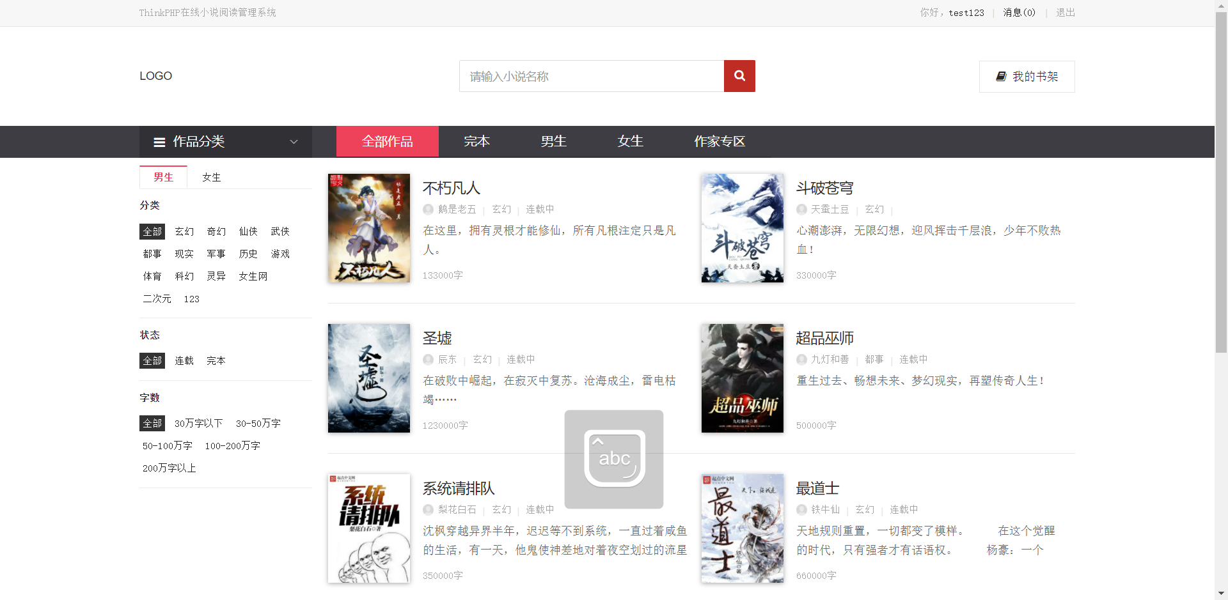Image resolution: width=1228 pixels, height=600 pixels.
Task: Filter by 女生网 category
Action: [x=253, y=276]
